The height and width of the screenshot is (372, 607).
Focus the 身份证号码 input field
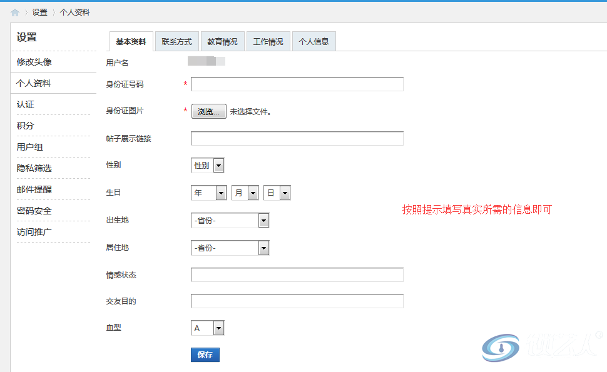click(x=297, y=84)
